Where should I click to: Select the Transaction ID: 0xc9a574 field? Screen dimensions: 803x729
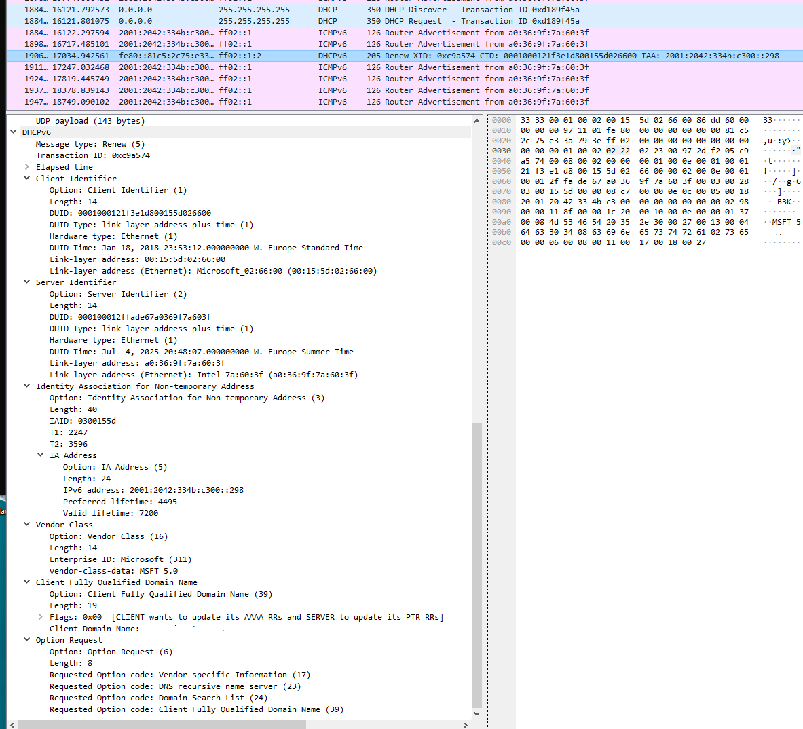93,155
